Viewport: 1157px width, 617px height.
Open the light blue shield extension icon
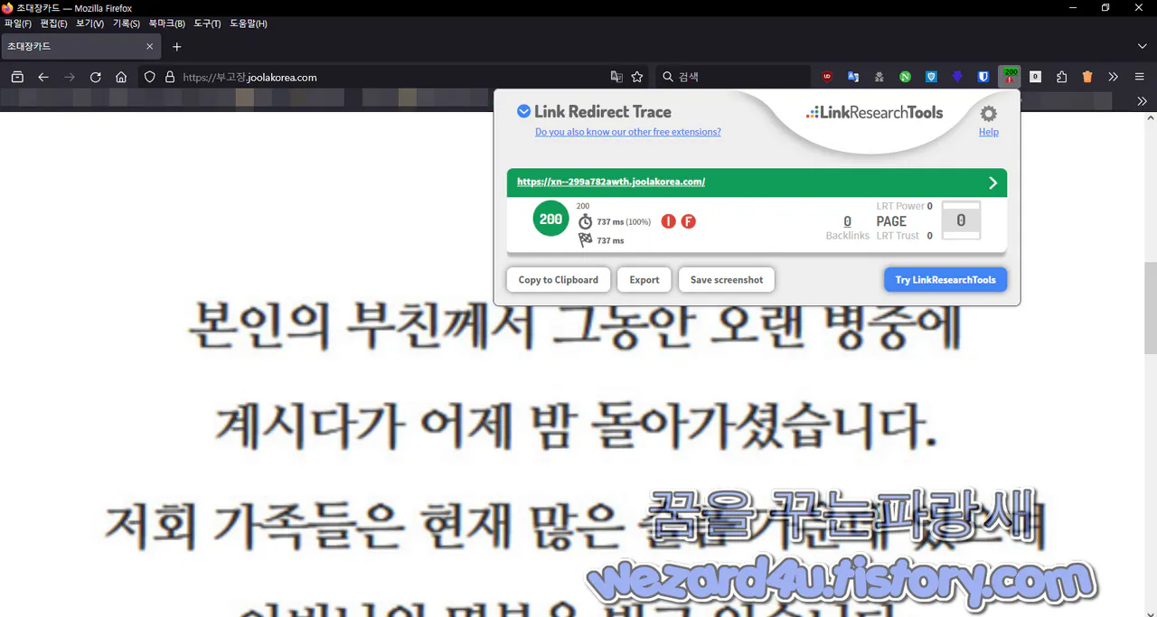[x=931, y=77]
